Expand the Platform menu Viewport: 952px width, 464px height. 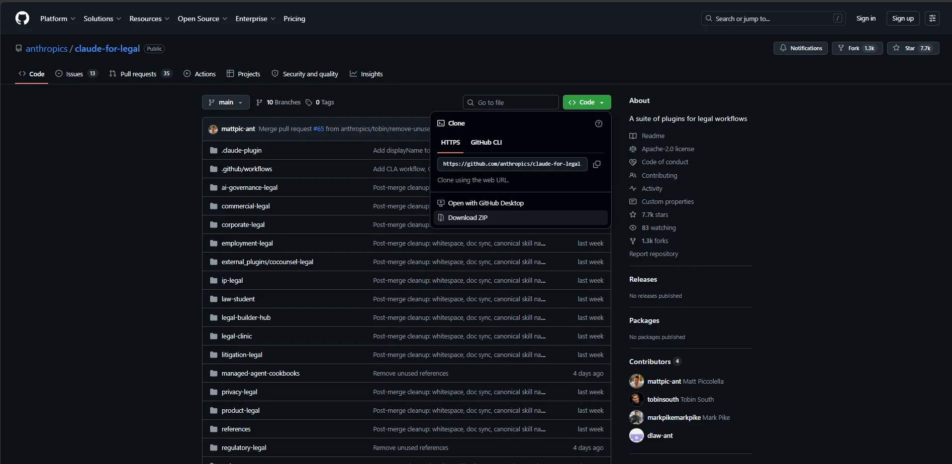57,19
